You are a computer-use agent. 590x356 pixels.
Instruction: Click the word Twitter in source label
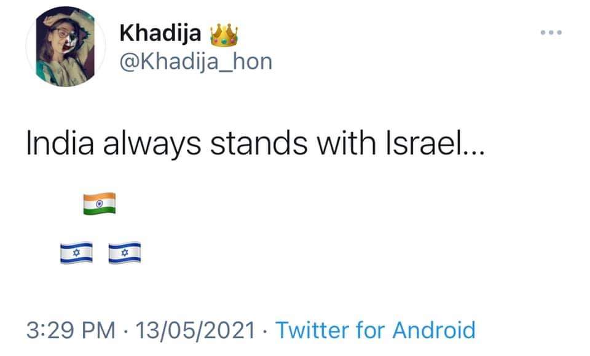[x=312, y=330]
